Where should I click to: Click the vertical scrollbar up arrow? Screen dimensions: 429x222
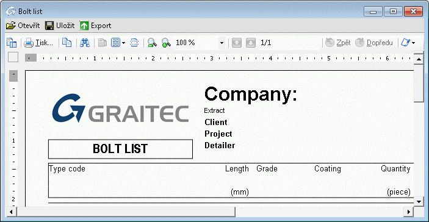coord(419,59)
